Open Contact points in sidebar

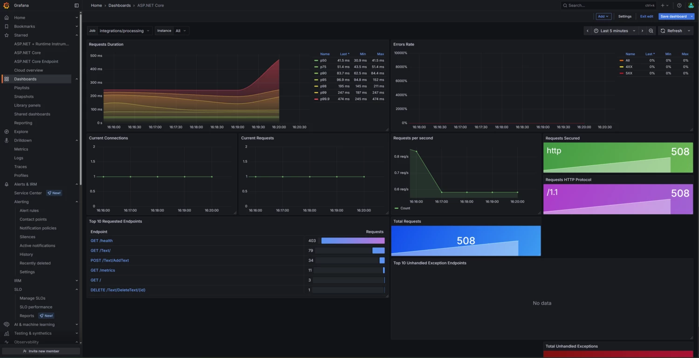point(33,219)
